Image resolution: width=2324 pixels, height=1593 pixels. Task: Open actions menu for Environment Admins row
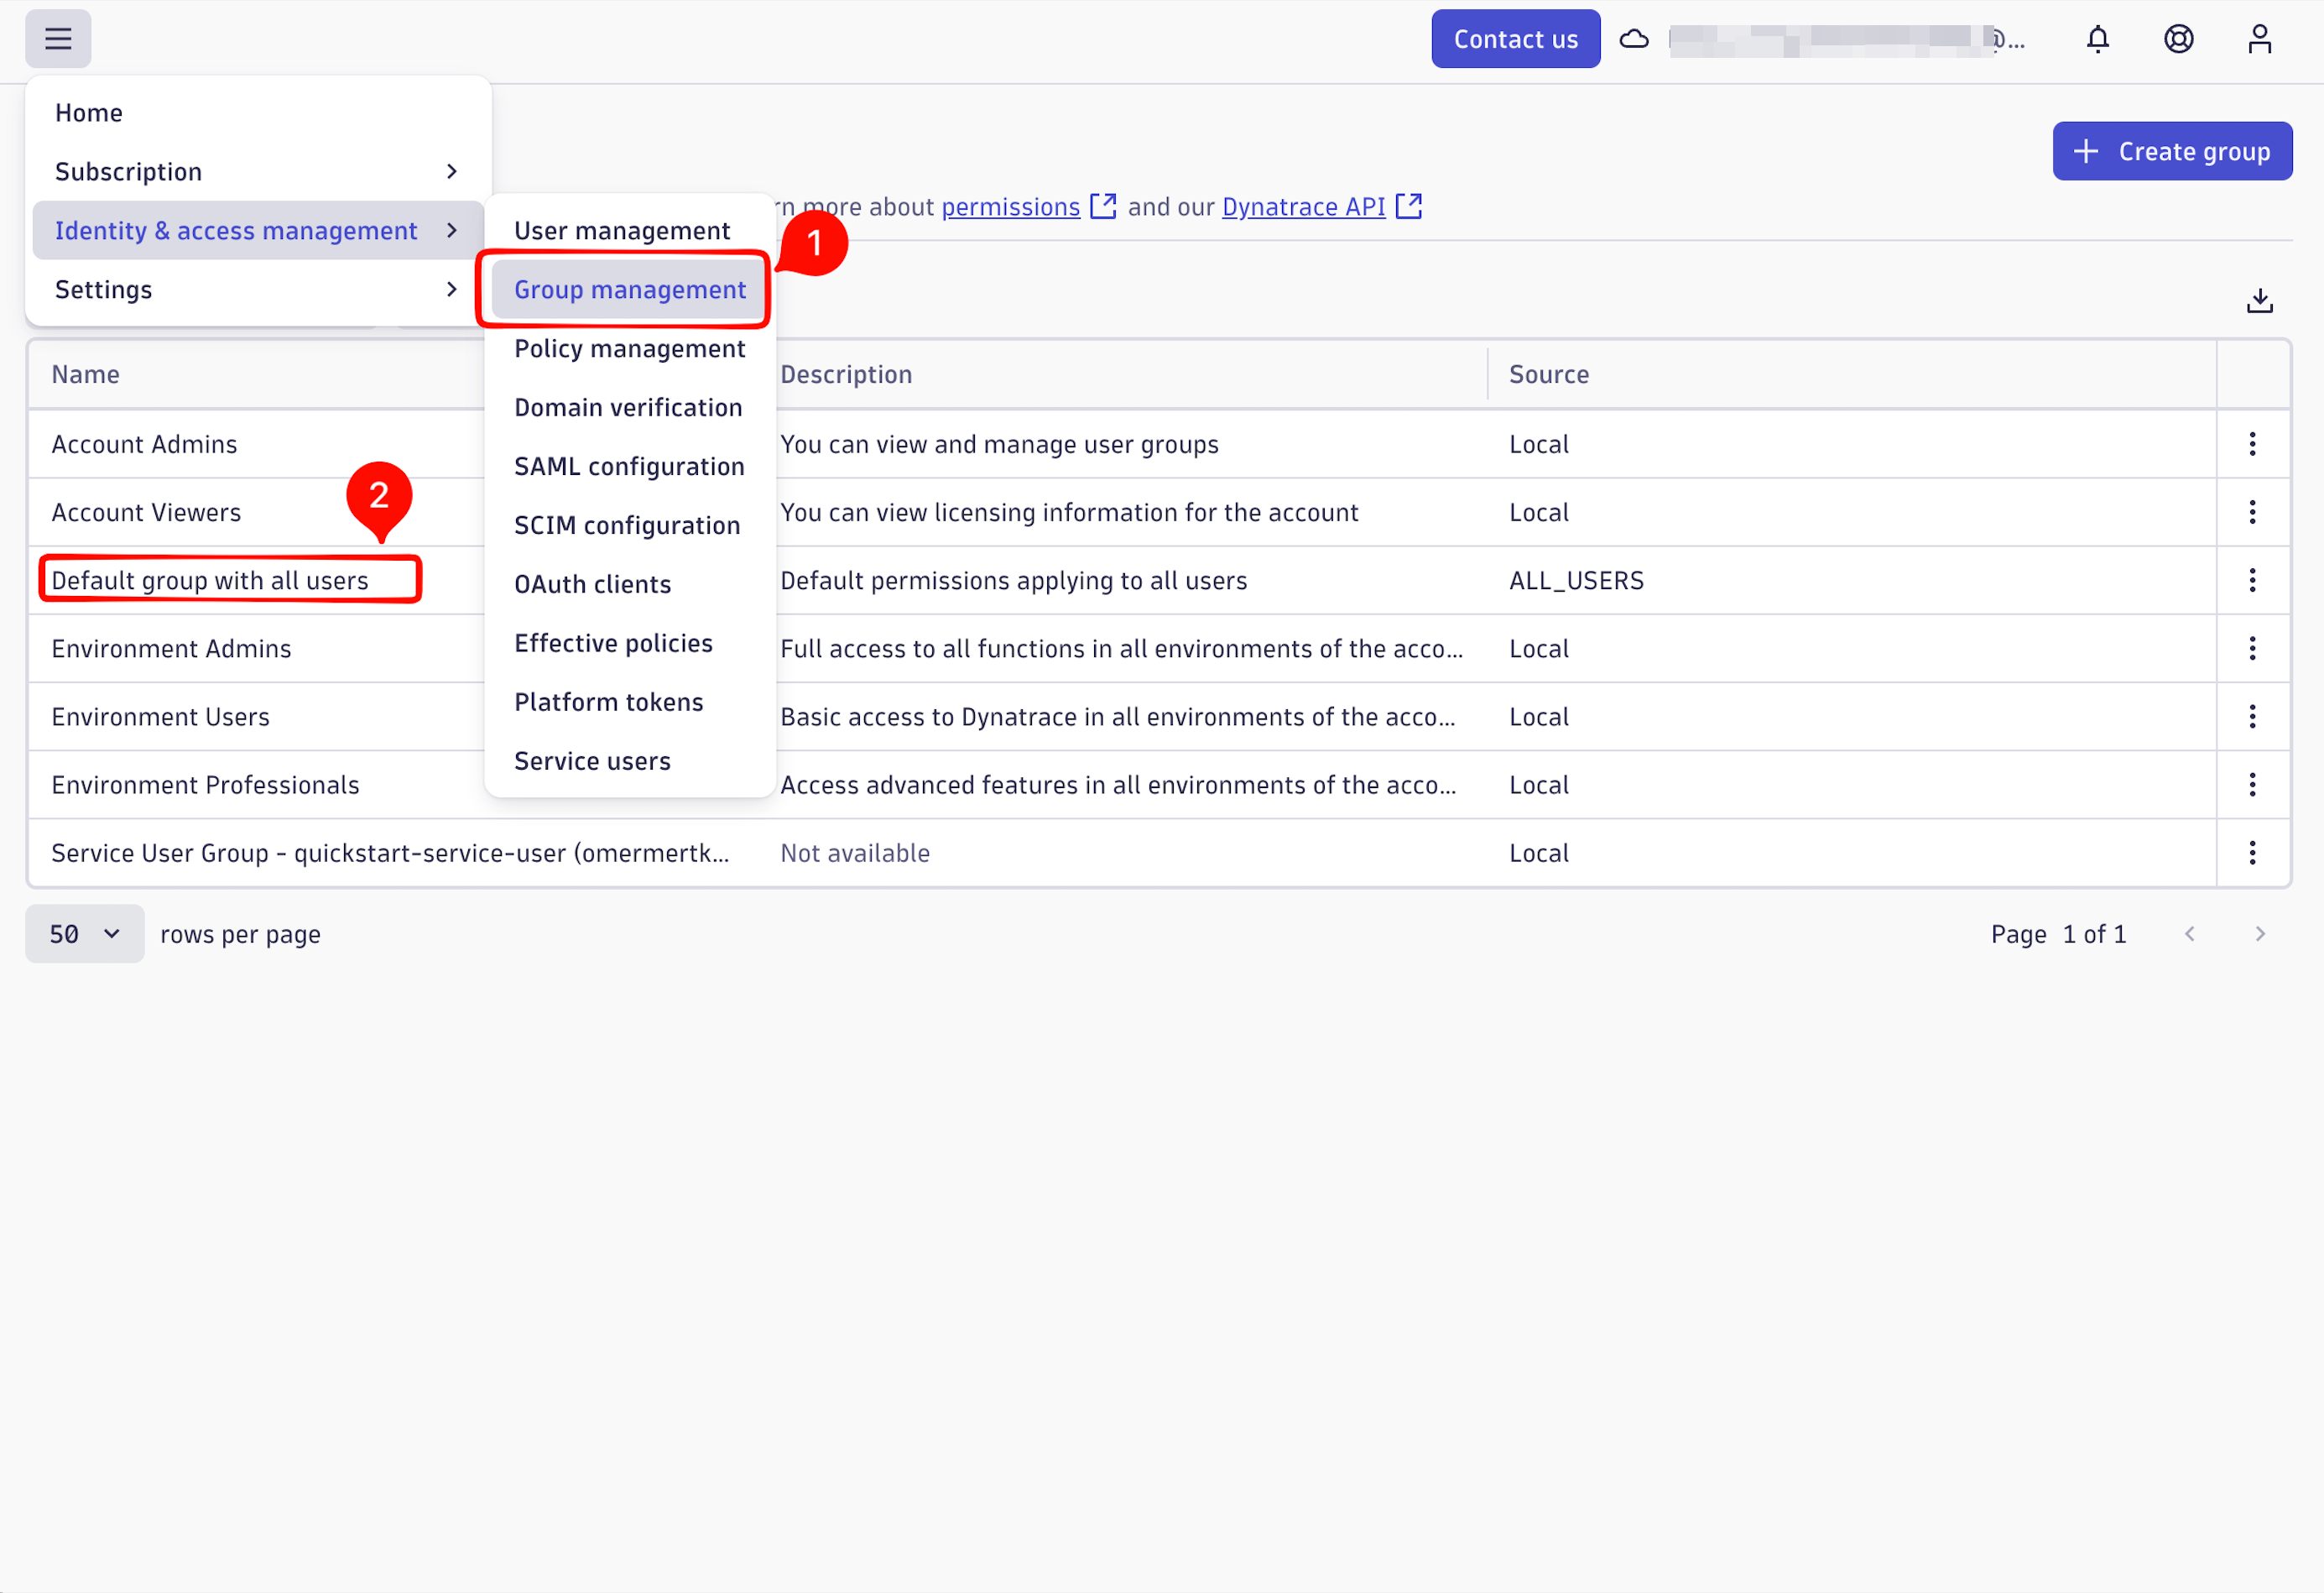[x=2253, y=649]
